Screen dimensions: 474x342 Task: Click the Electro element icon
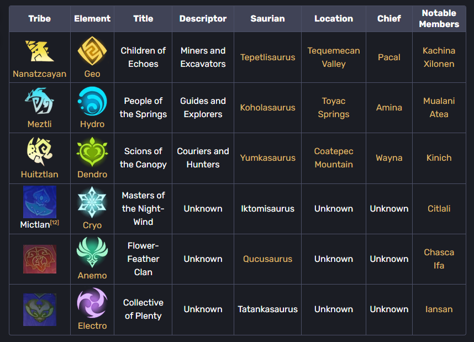(92, 303)
